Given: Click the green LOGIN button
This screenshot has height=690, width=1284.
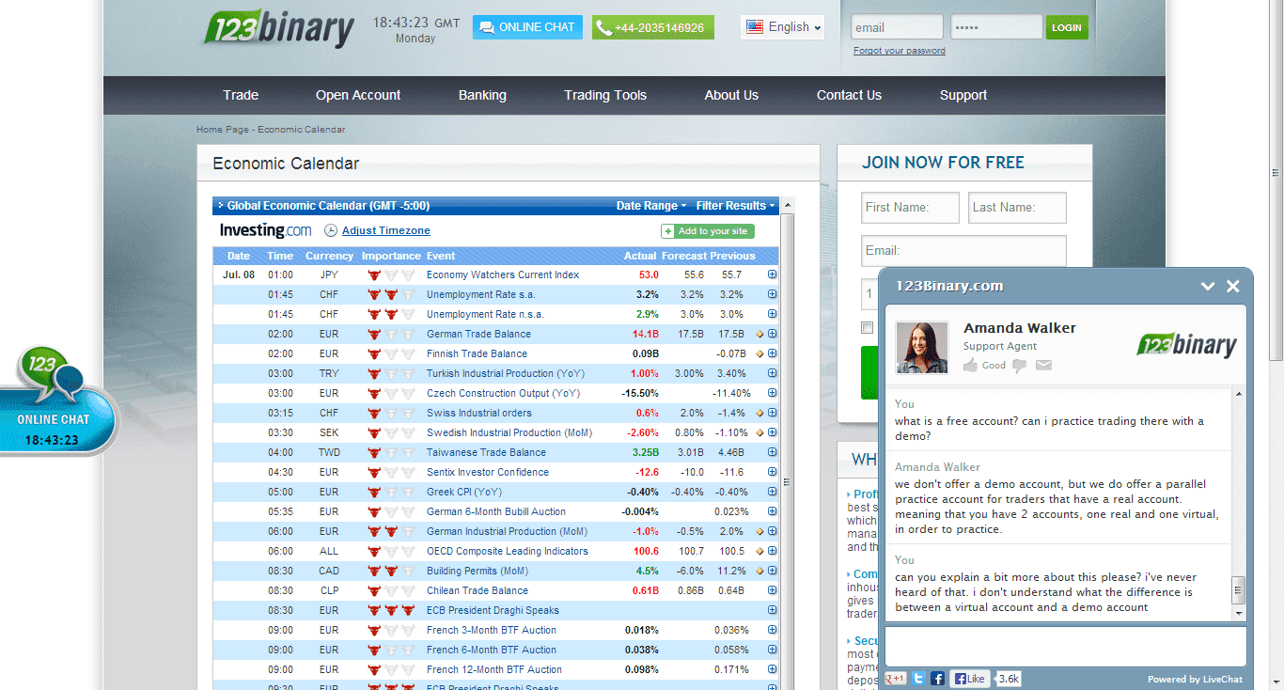Looking at the screenshot, I should [x=1067, y=27].
